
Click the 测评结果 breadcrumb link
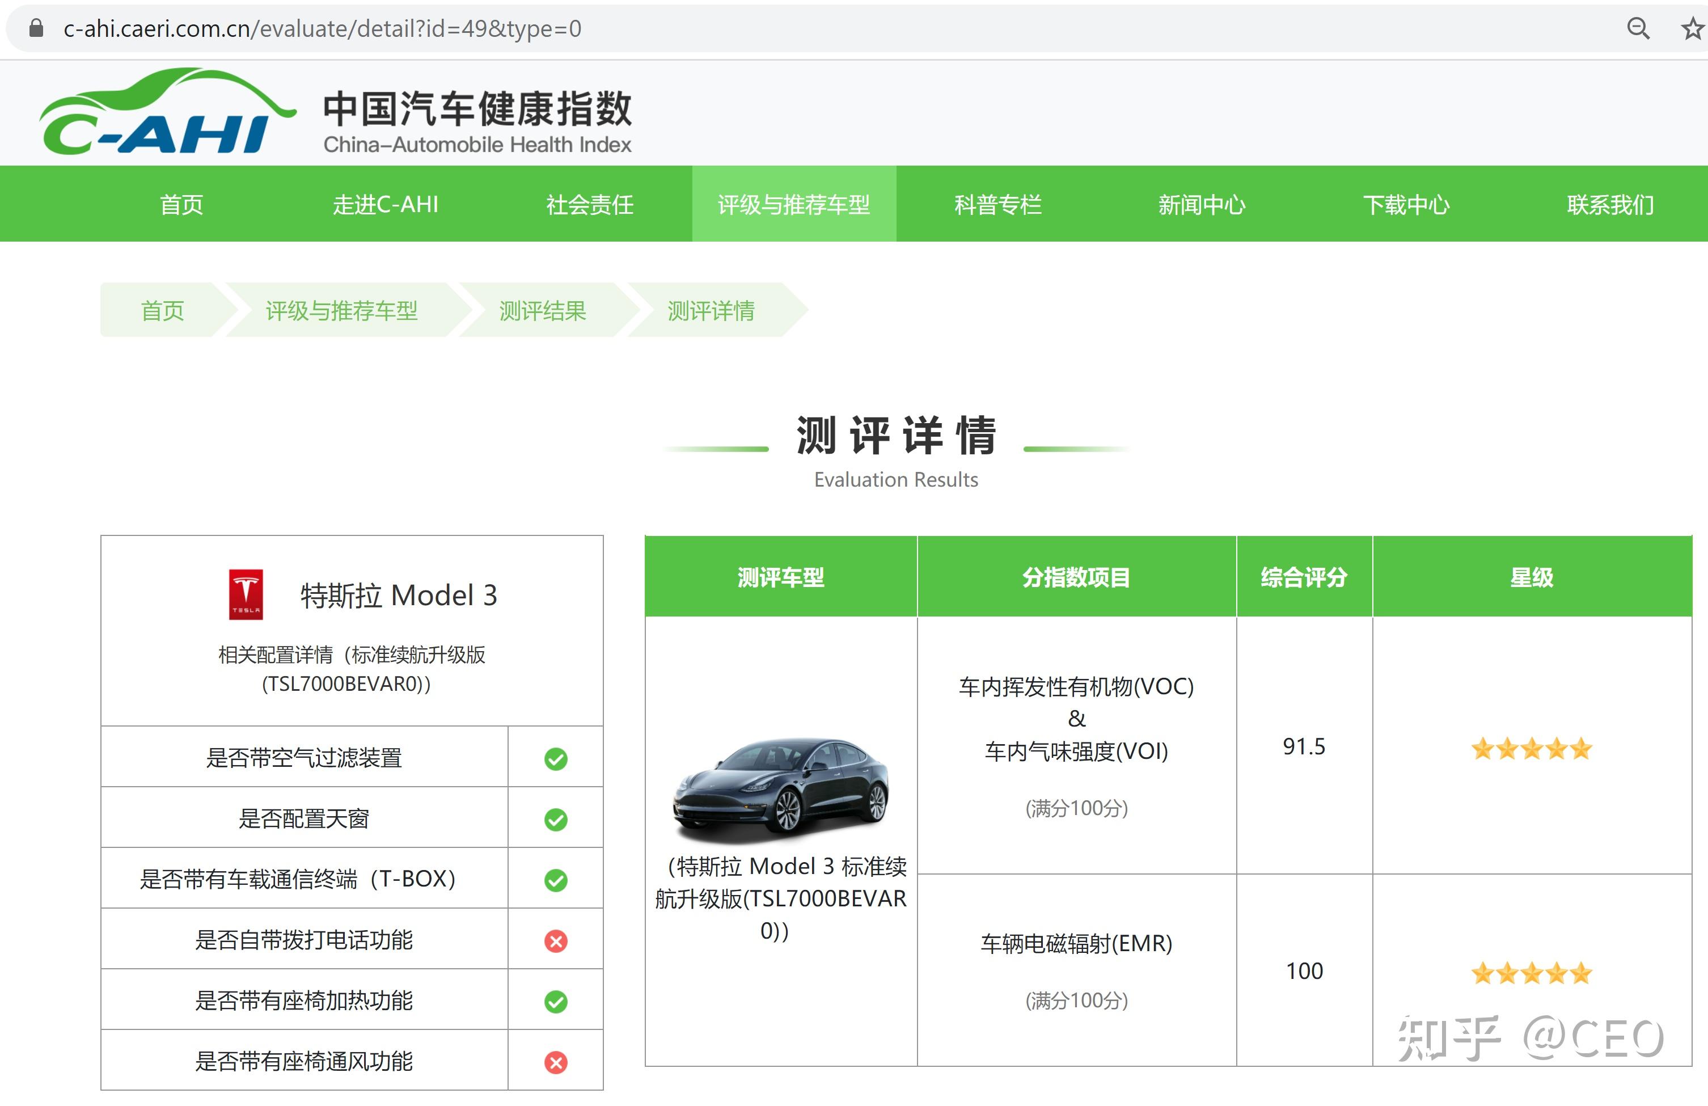(543, 311)
